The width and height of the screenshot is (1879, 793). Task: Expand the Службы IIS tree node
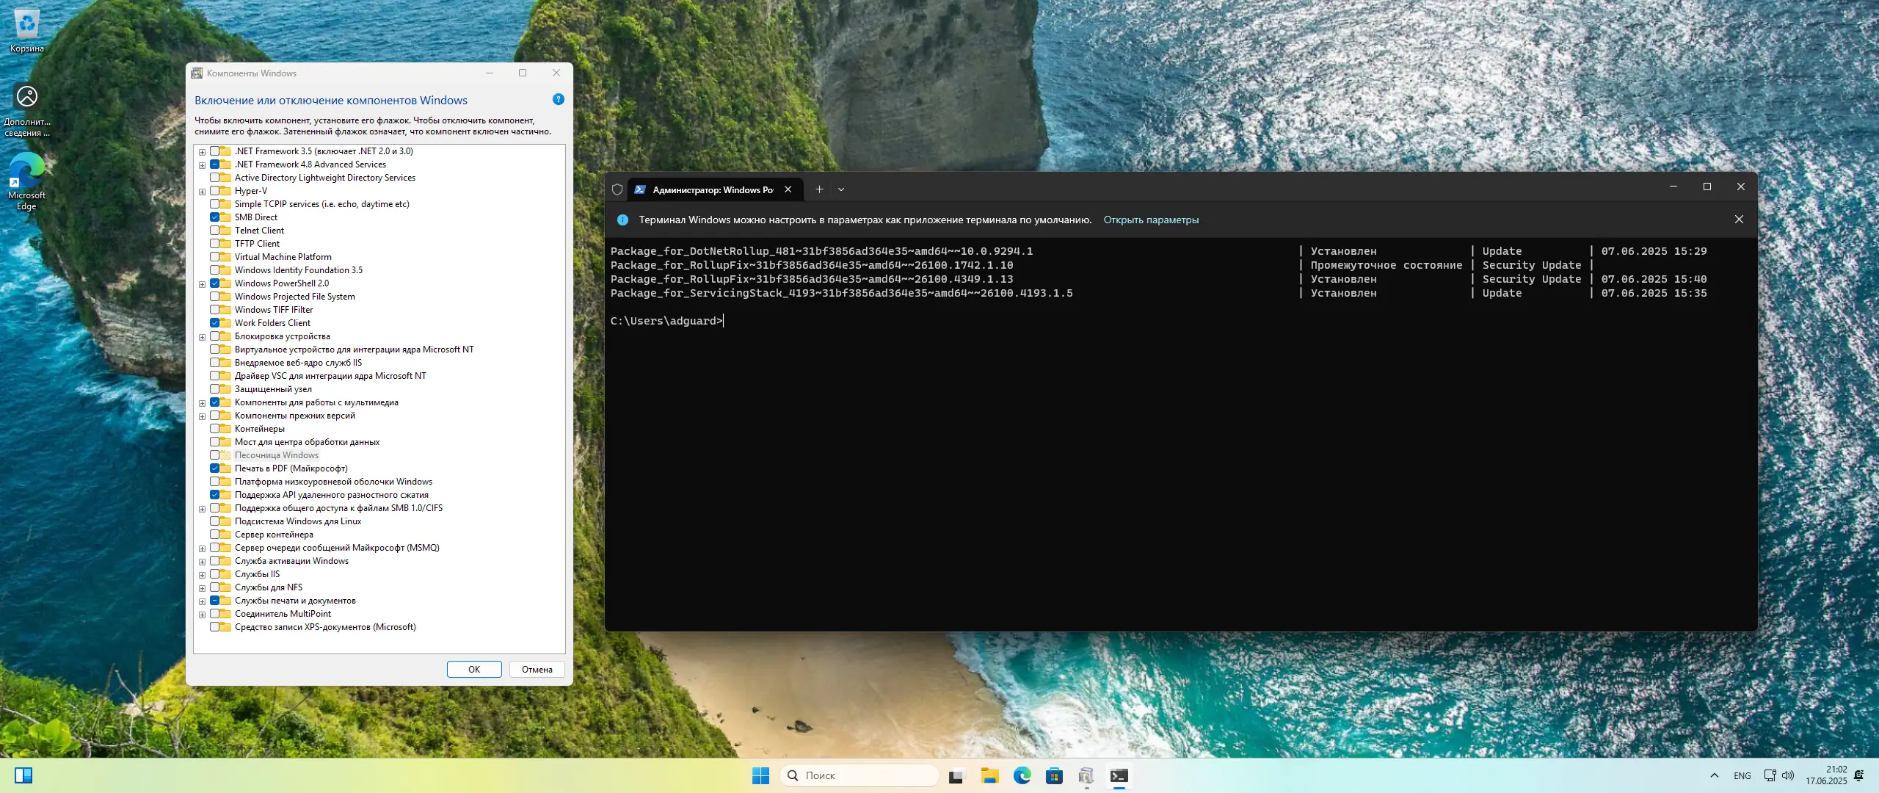(202, 575)
